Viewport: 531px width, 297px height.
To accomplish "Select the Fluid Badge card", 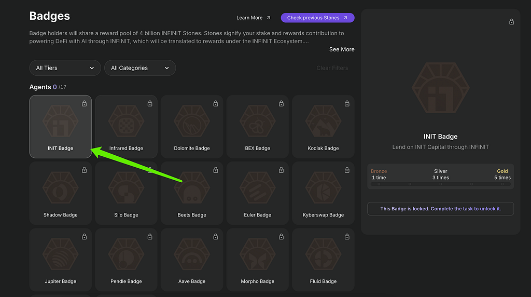I will [323, 260].
